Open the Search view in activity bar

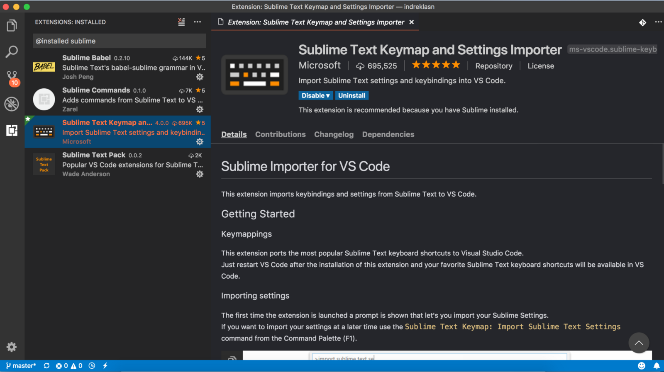coord(12,52)
